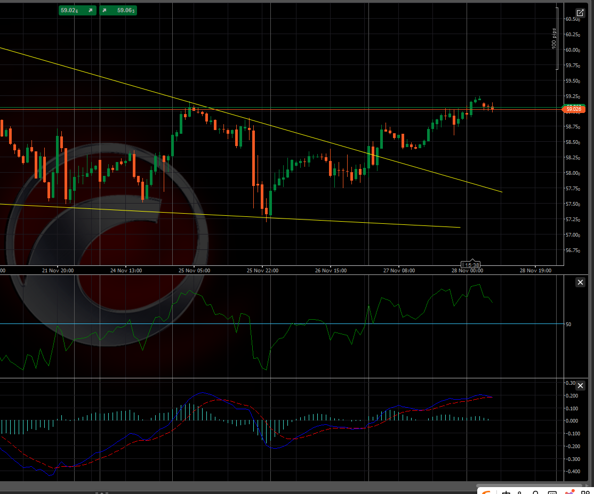Select the 15:38 countdown marker on time axis
594x494 pixels.
point(470,265)
